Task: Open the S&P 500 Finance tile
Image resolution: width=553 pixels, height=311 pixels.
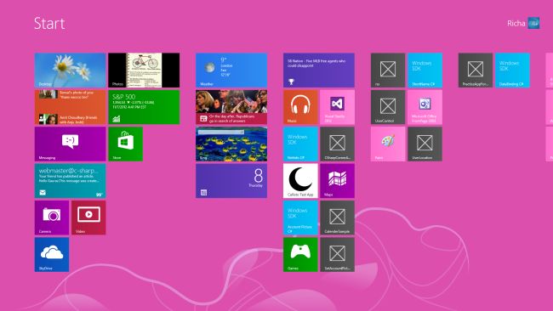Action: 144,107
